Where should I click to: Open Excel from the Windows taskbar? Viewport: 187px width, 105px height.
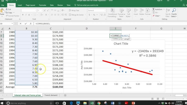92,103
